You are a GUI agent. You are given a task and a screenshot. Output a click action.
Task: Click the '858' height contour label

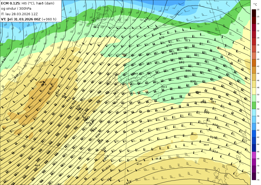(64, 95)
